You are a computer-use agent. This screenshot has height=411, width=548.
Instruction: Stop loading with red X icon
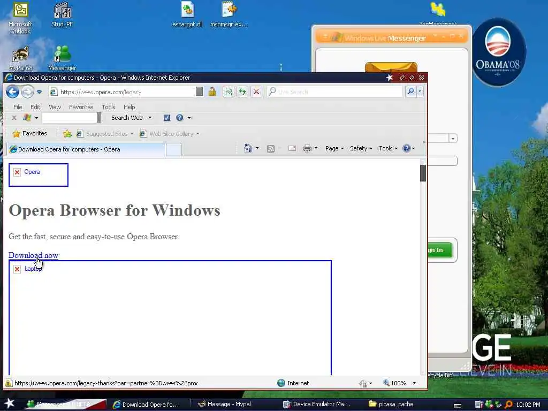[256, 92]
